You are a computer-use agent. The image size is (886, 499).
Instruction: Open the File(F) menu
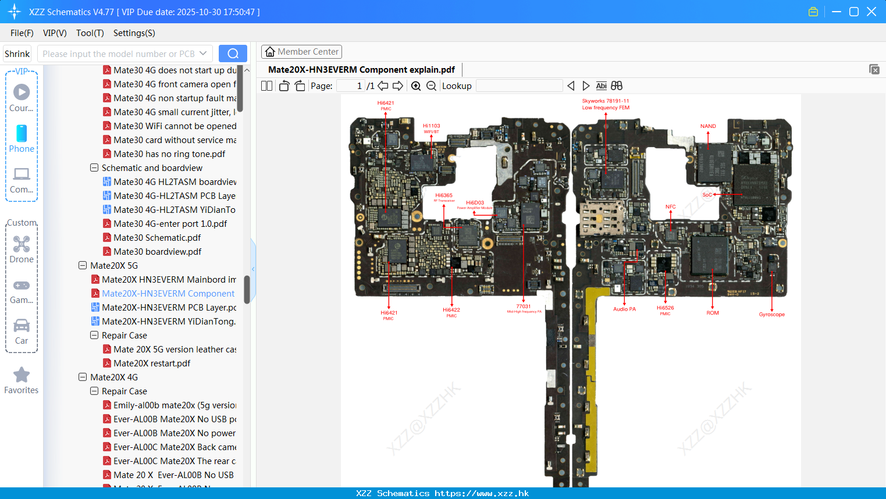[x=22, y=33]
